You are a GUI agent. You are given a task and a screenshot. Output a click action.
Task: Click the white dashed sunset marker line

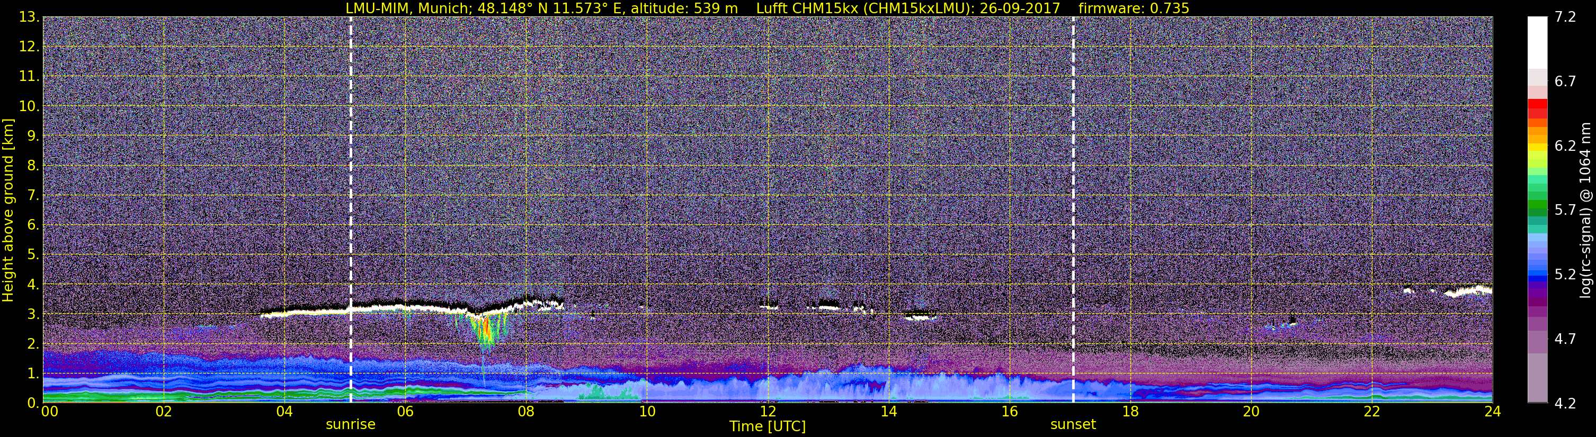tap(1073, 209)
